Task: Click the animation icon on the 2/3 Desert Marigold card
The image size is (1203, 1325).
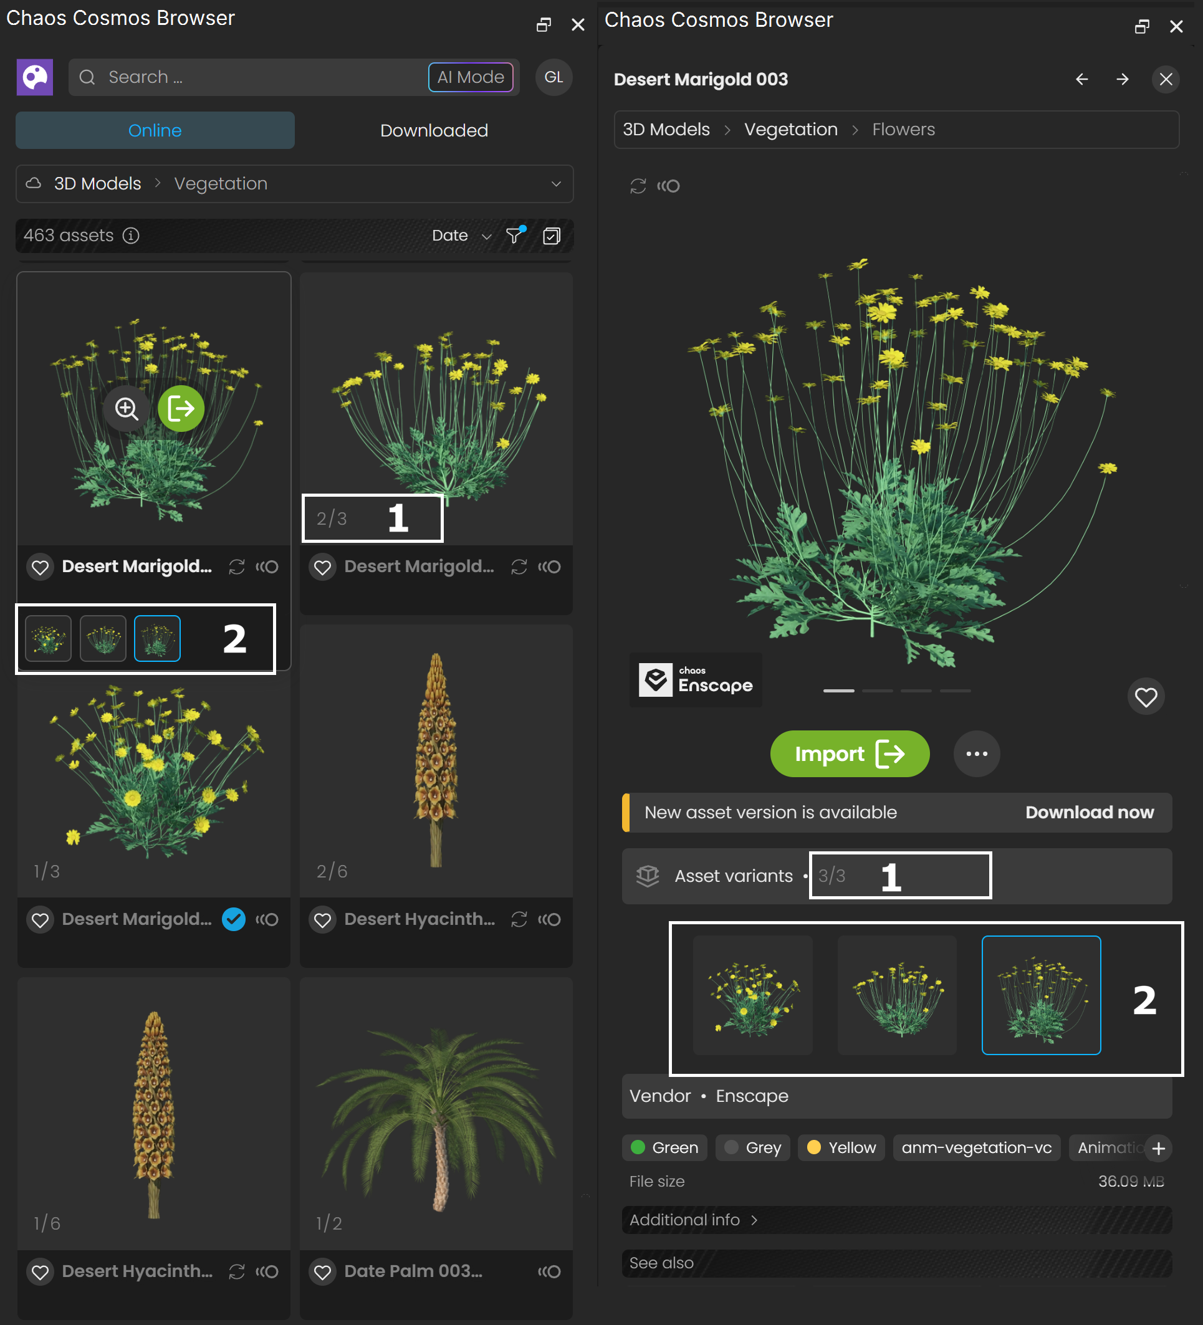Action: (550, 567)
